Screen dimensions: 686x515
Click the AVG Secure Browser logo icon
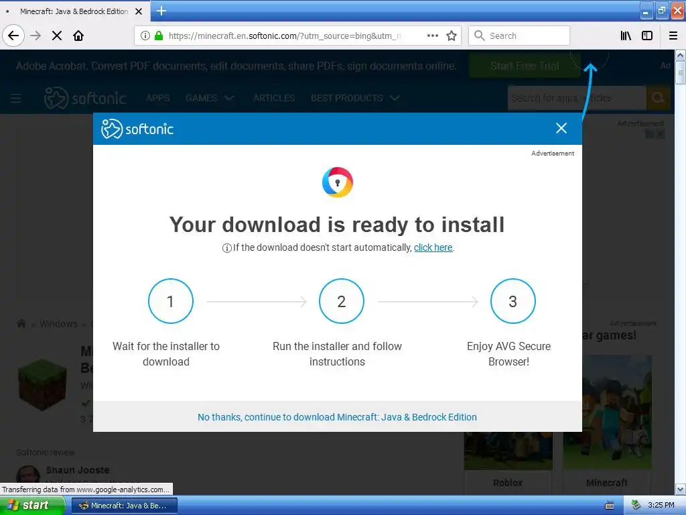point(338,182)
